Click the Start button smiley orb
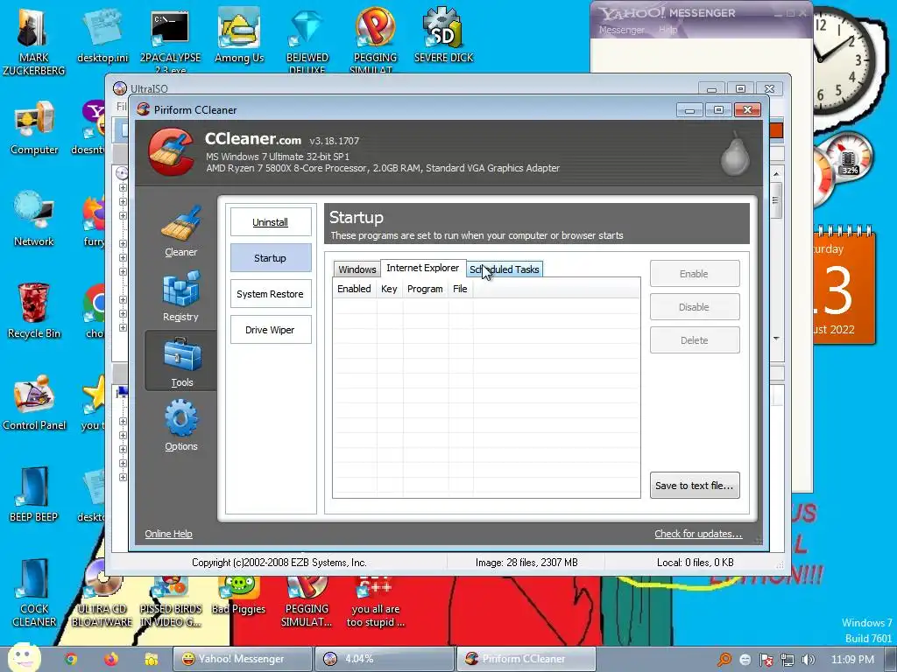 pos(24,658)
